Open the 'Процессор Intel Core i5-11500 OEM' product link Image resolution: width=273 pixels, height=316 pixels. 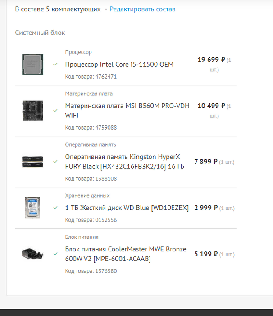[119, 65]
